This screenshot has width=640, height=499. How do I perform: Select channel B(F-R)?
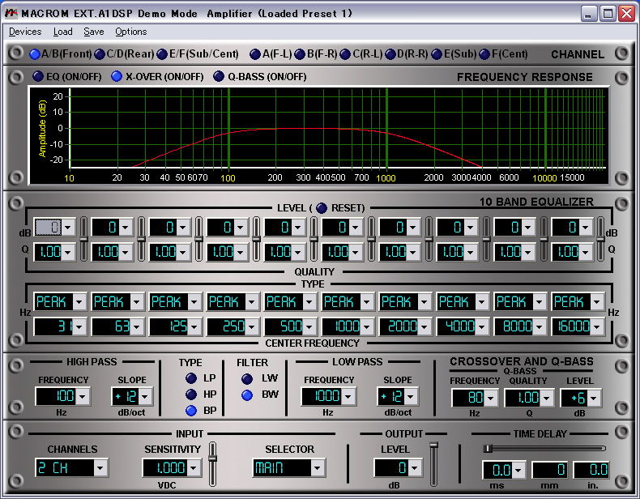(300, 54)
